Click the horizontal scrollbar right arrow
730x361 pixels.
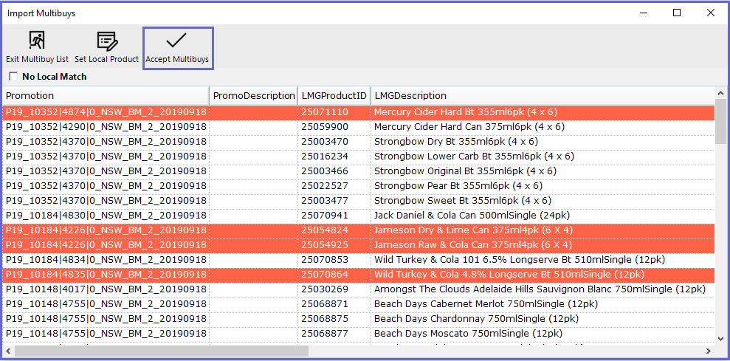pos(709,351)
